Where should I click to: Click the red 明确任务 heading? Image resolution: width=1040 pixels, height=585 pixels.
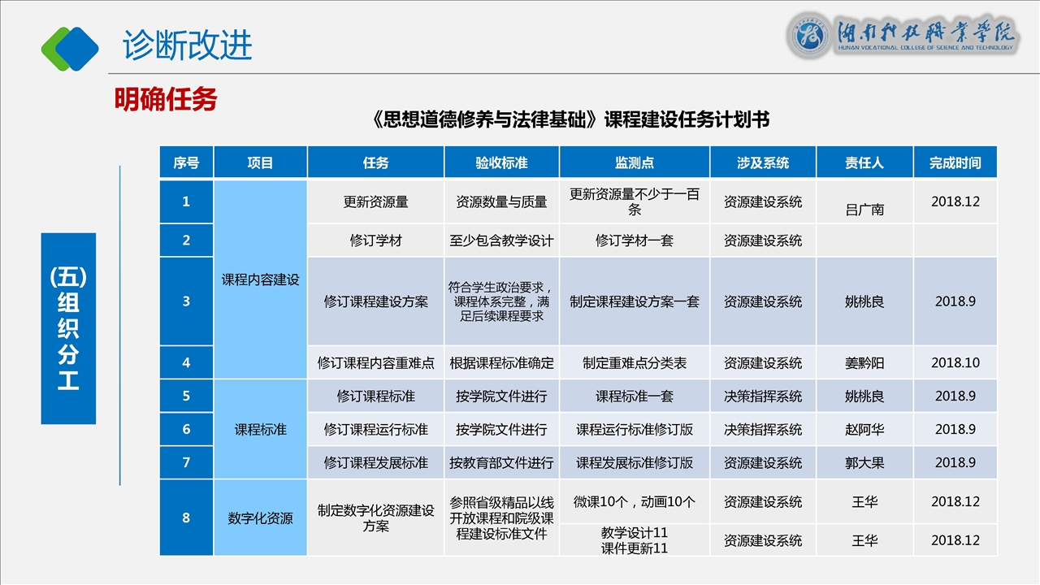click(x=166, y=100)
